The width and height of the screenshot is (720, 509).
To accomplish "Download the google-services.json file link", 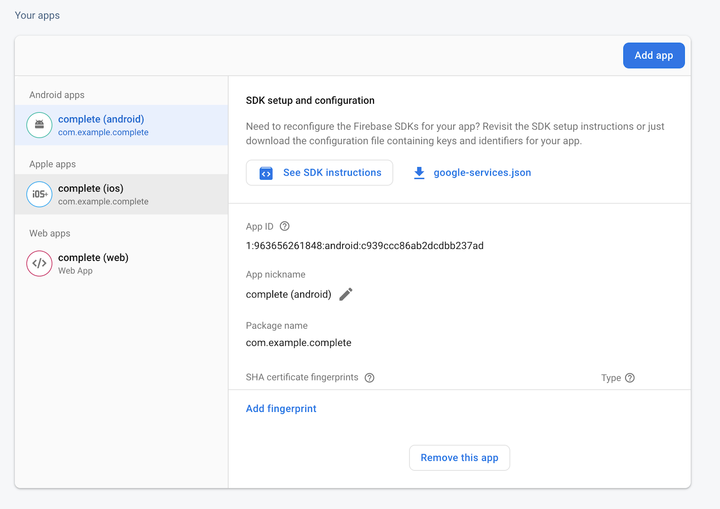I will tap(482, 173).
